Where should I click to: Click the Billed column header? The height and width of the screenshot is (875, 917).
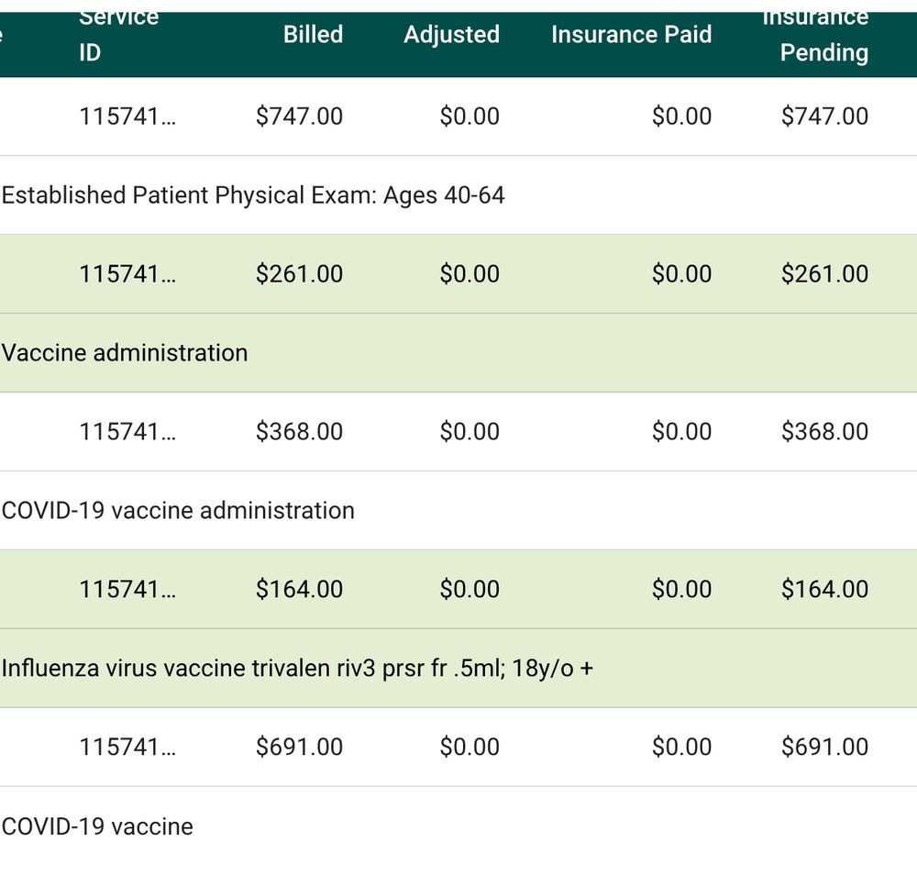(x=313, y=35)
